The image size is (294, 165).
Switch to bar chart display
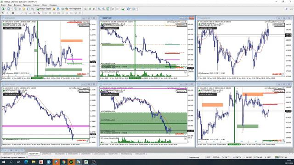pyautogui.click(x=85, y=9)
